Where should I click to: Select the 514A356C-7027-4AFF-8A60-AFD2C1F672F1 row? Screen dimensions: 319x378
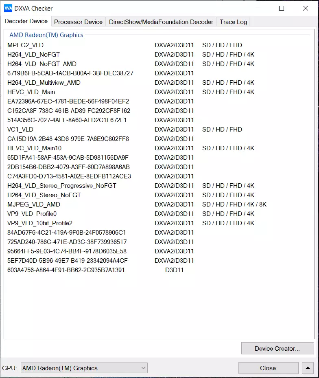(159, 120)
